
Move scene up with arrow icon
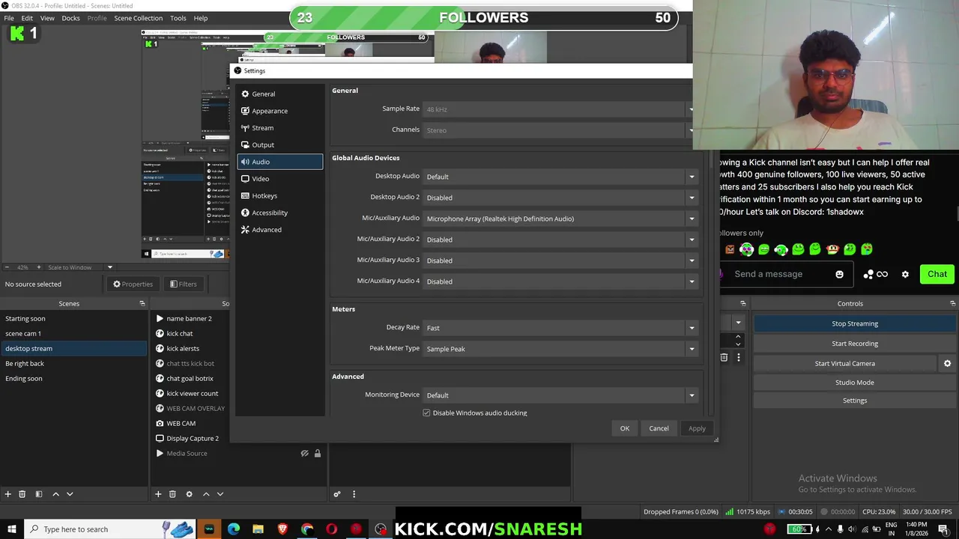55,494
